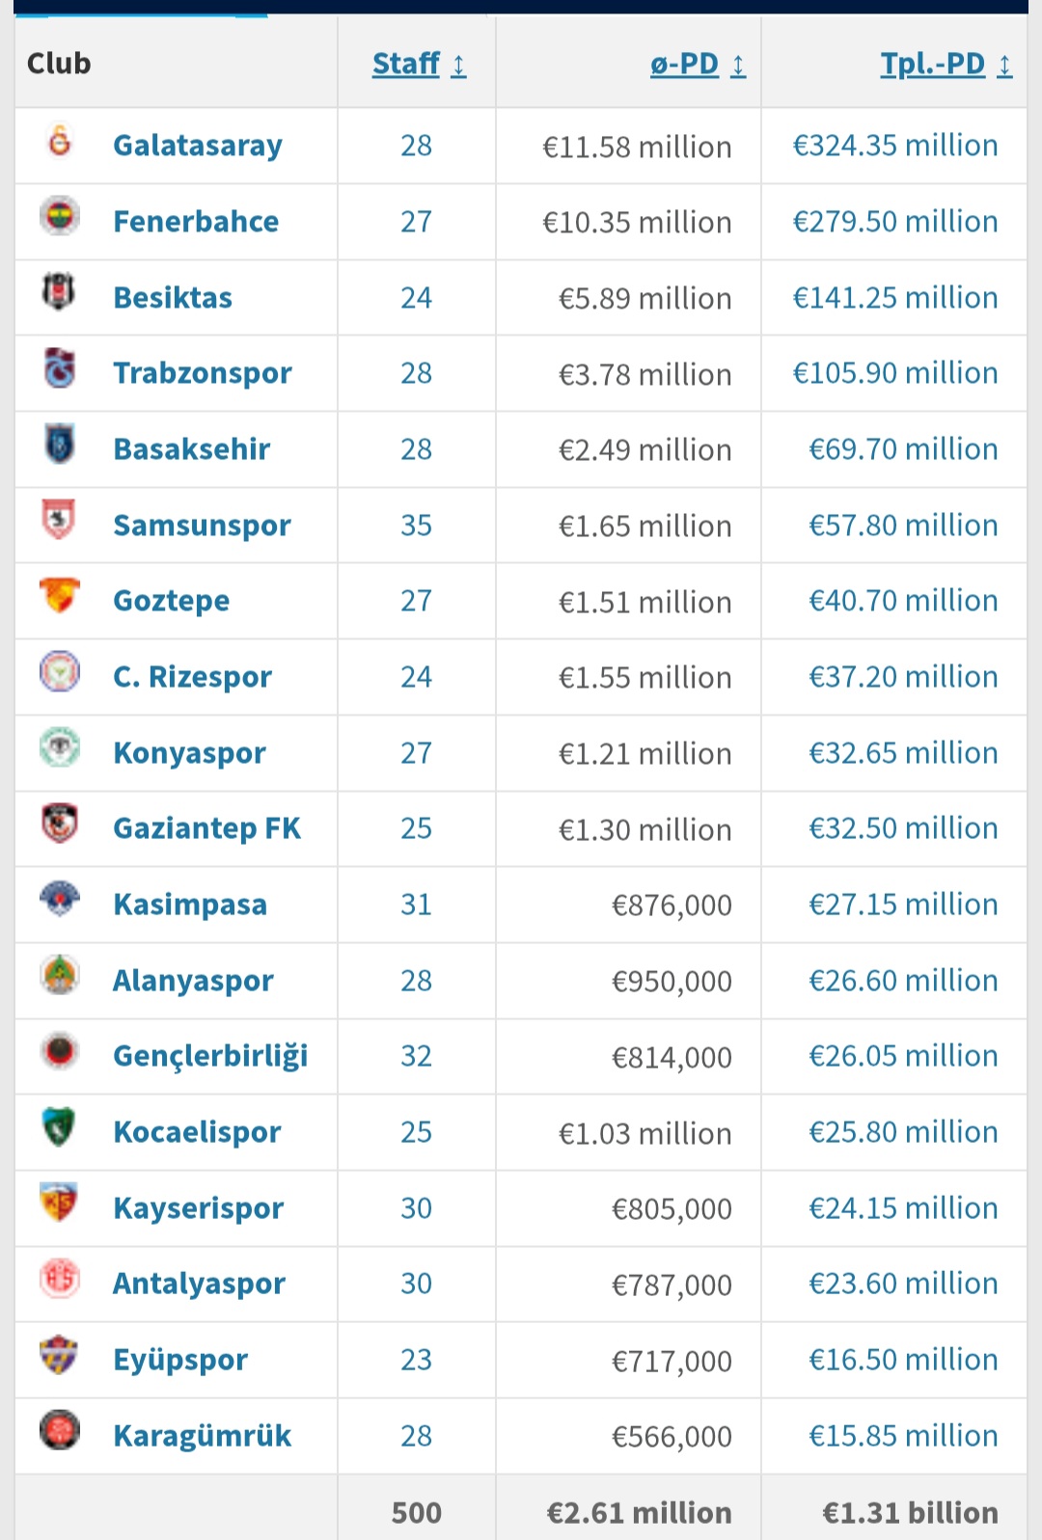Open Samsunspor's staff count of 35

point(416,526)
